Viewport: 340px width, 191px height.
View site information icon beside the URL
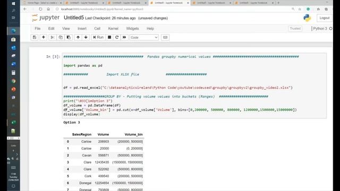[x=57, y=9]
